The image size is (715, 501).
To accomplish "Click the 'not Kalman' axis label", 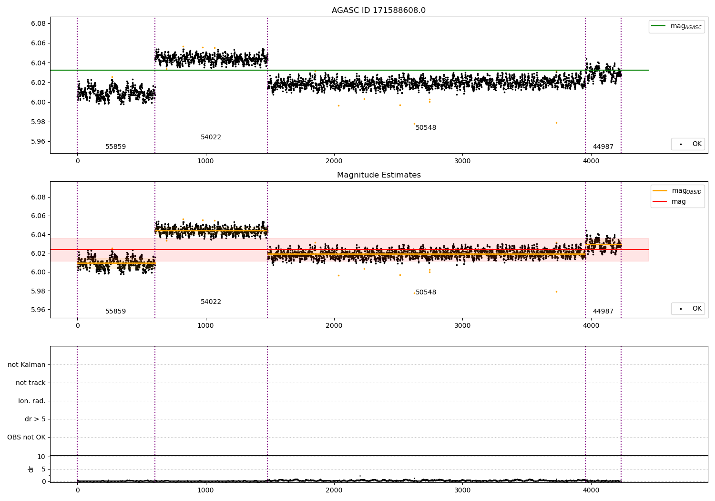I will (x=27, y=365).
